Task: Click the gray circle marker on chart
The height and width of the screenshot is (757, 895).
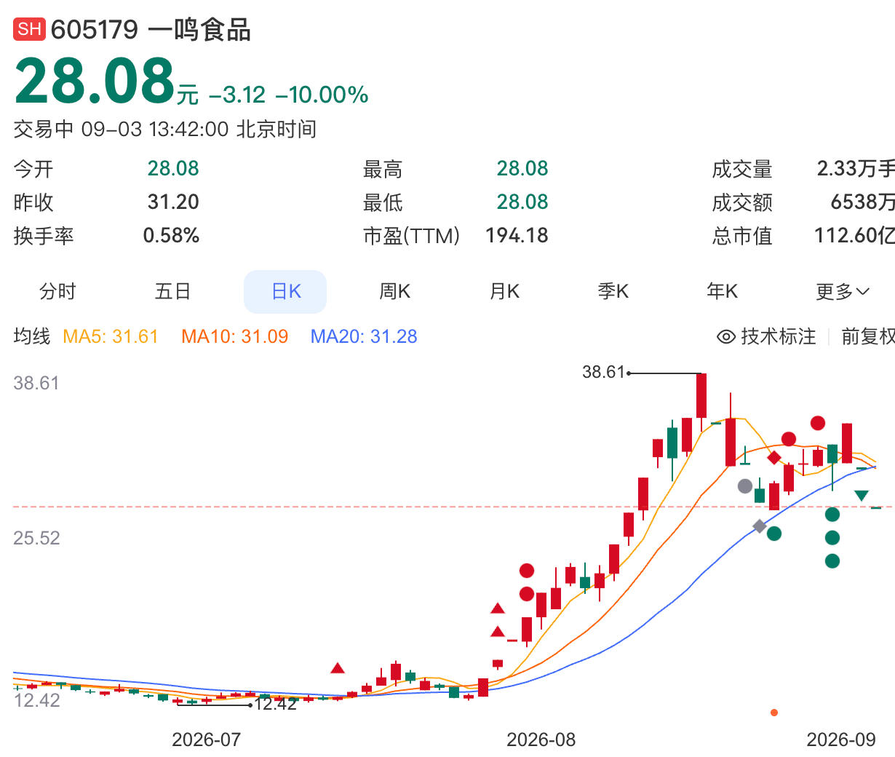Action: [745, 485]
